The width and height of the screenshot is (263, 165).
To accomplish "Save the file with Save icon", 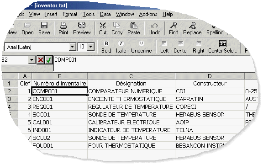I will coord(44,28).
